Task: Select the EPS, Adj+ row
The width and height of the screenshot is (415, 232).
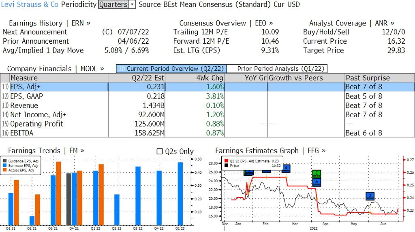Action: pos(207,87)
